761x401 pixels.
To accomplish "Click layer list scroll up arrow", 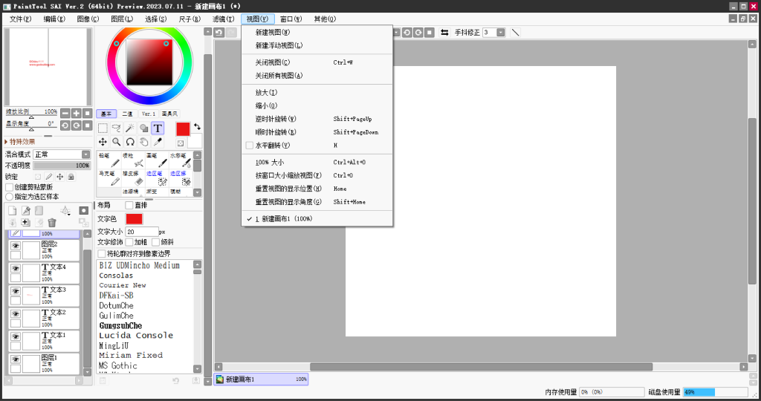I will point(88,234).
